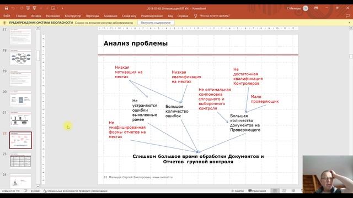Select slide 20 thumbnail
353x198 pixels.
pos(20,99)
